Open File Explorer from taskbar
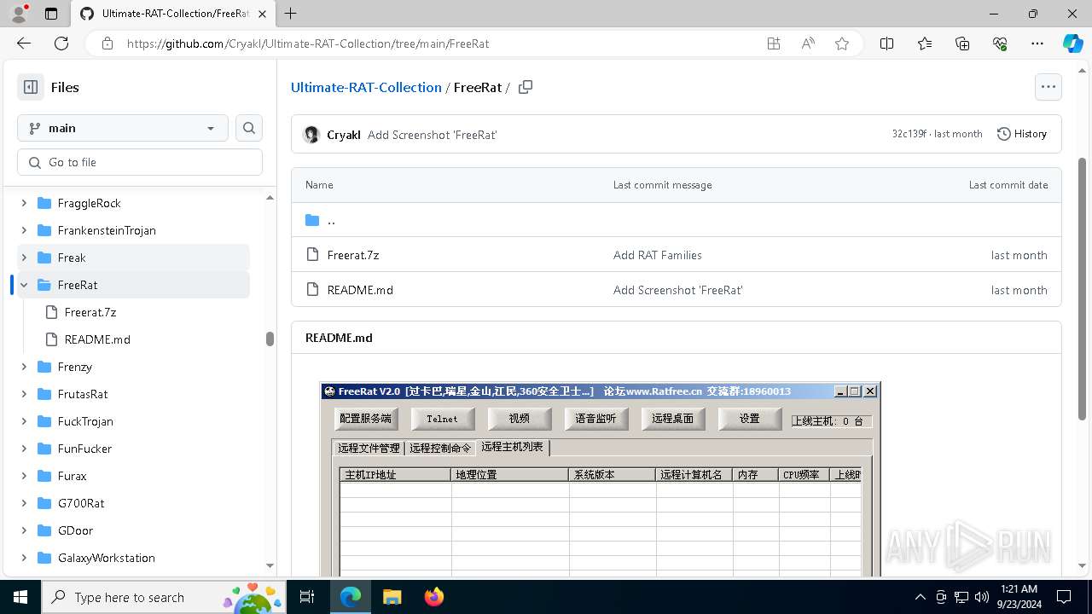 tap(392, 597)
